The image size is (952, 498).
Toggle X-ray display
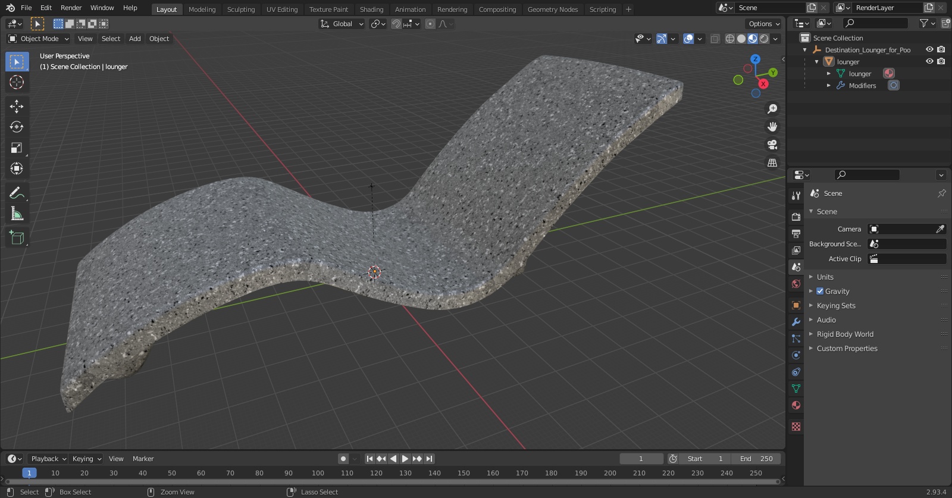point(715,39)
